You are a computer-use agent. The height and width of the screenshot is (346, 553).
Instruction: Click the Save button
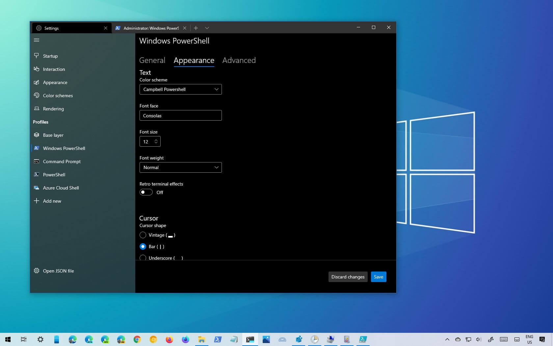point(379,277)
